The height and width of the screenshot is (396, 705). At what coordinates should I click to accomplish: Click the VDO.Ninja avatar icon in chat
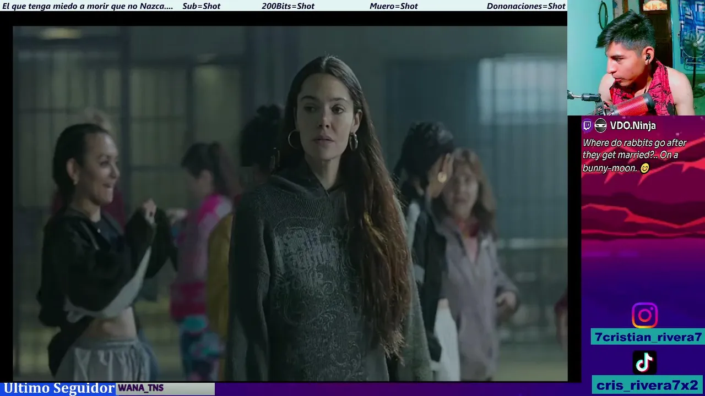601,125
